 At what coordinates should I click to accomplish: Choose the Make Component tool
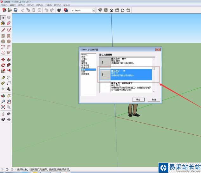[9, 18]
